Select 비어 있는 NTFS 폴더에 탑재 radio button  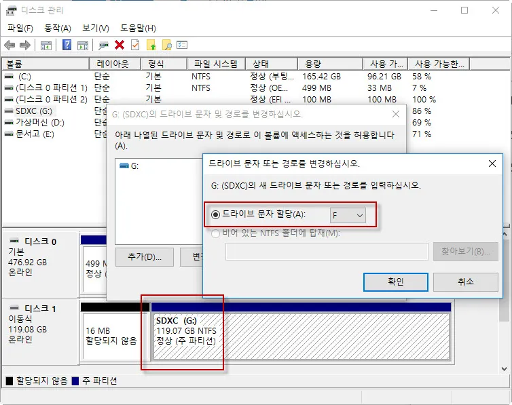click(x=215, y=233)
